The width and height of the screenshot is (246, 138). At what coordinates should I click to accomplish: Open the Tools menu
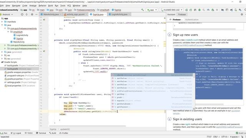(x=63, y=6)
